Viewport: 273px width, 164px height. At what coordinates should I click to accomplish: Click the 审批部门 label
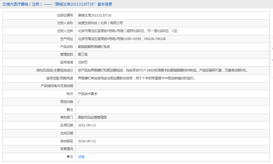pos(67,117)
